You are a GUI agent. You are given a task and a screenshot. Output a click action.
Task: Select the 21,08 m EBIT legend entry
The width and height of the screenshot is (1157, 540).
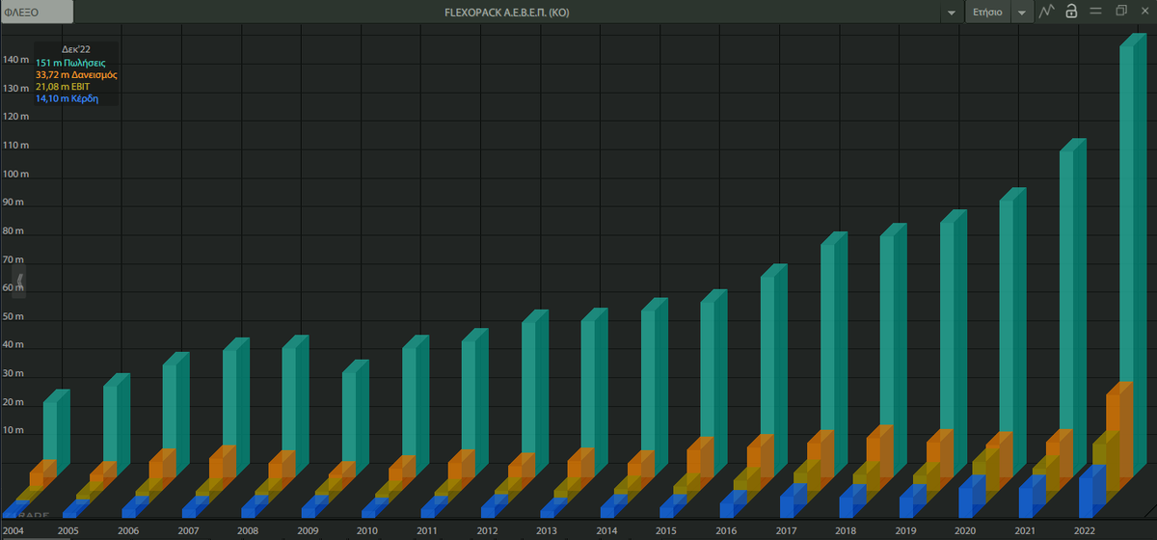point(63,86)
